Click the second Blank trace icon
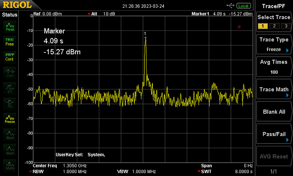Image resolution: width=293 pixels, height=176 pixels. tap(10, 150)
